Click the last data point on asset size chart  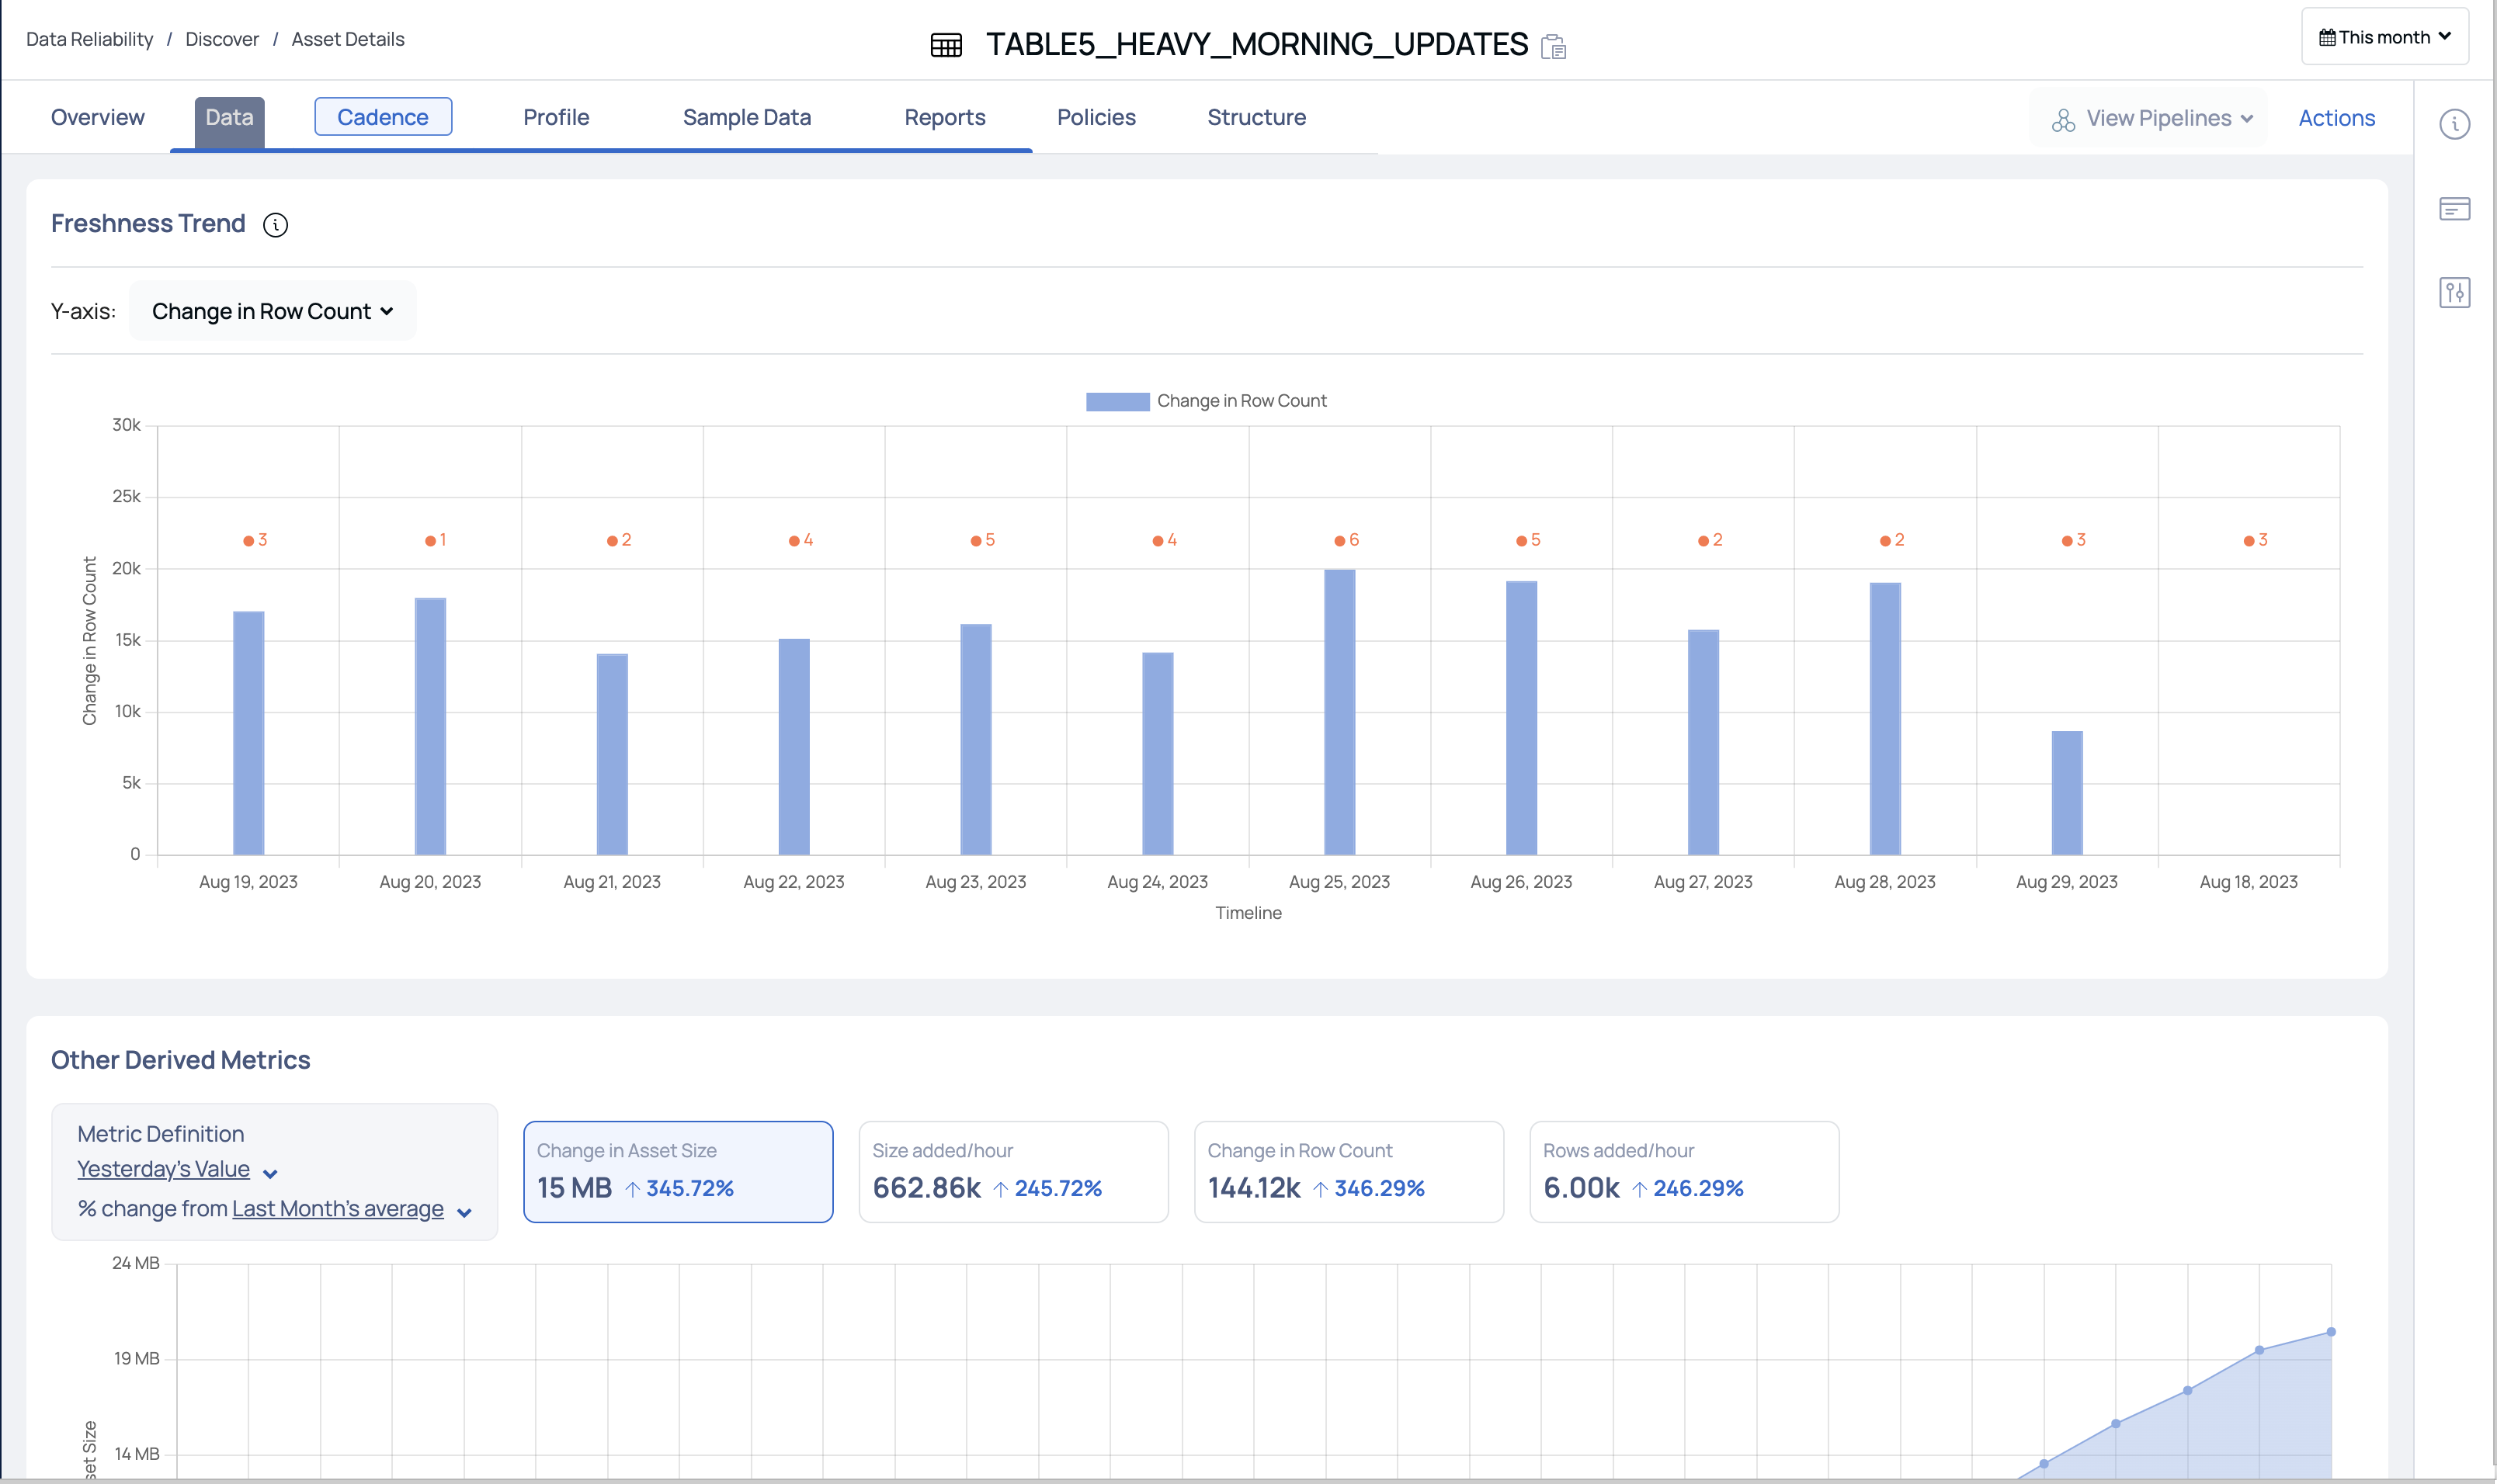tap(2331, 1333)
